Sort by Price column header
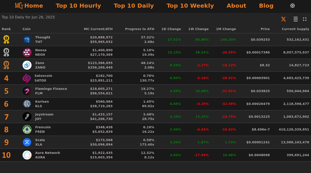The image size is (311, 173). click(265, 29)
